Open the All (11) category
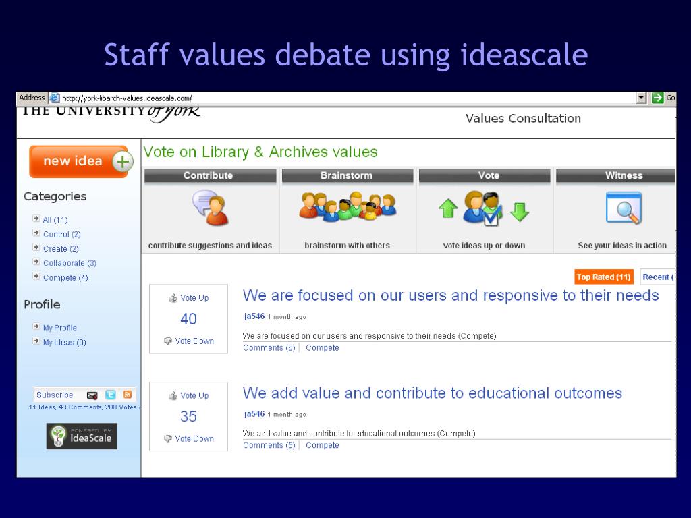 click(55, 219)
